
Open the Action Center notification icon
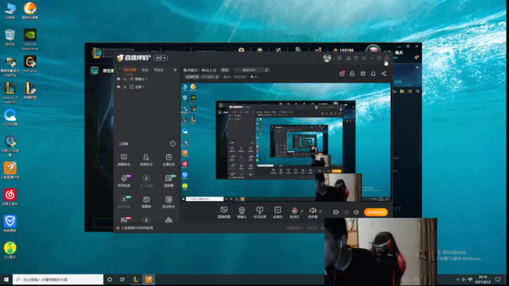pos(498,279)
